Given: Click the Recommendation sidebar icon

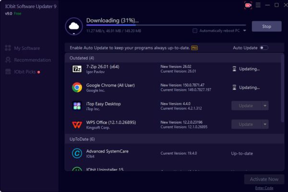Looking at the screenshot, I should [x=8, y=60].
